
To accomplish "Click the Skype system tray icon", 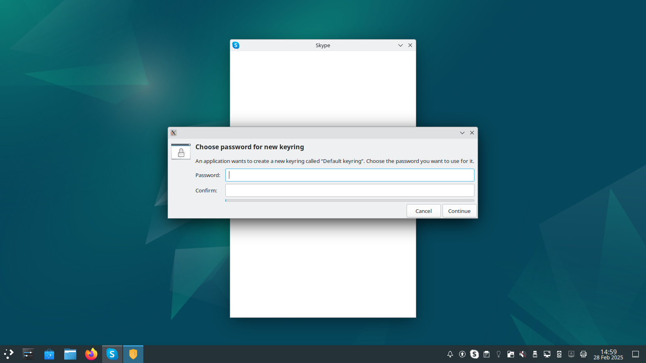I will pos(474,354).
